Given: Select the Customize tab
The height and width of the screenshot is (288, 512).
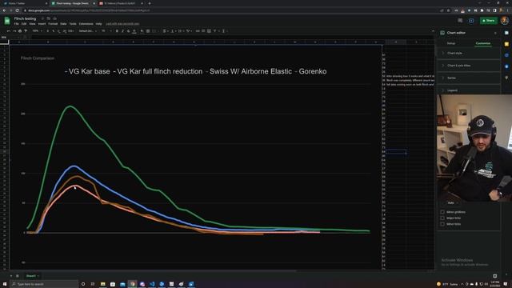Looking at the screenshot, I should 483,43.
